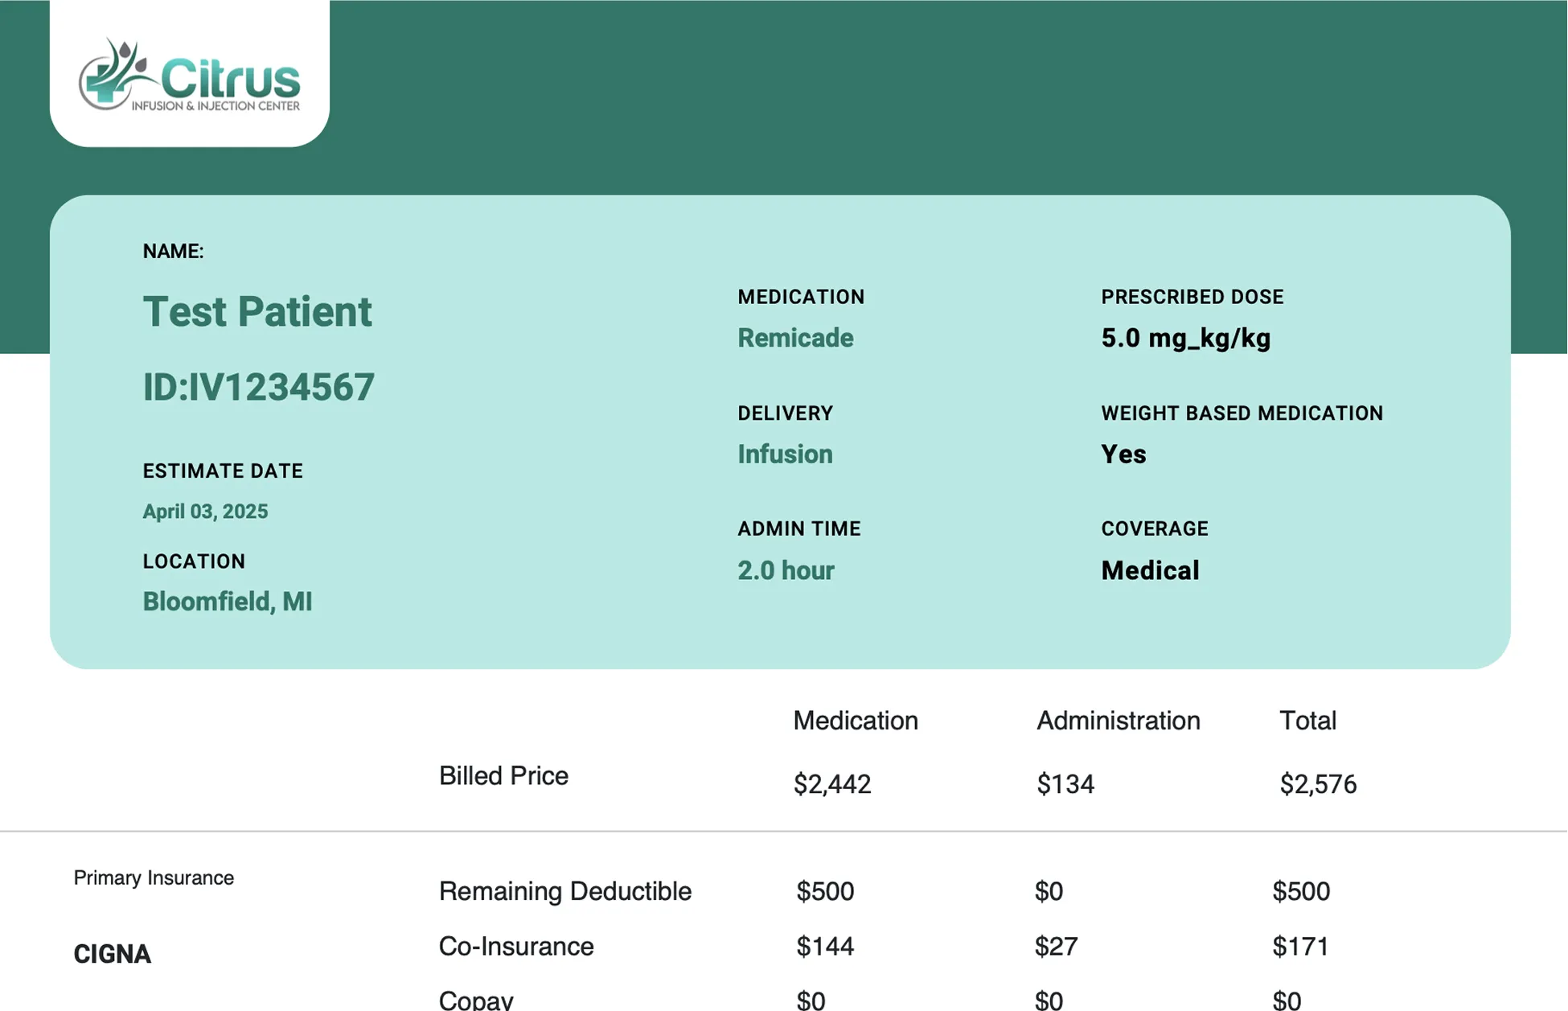Click the Co-Insurance row label
Screen dimensions: 1568x1011
click(x=516, y=947)
